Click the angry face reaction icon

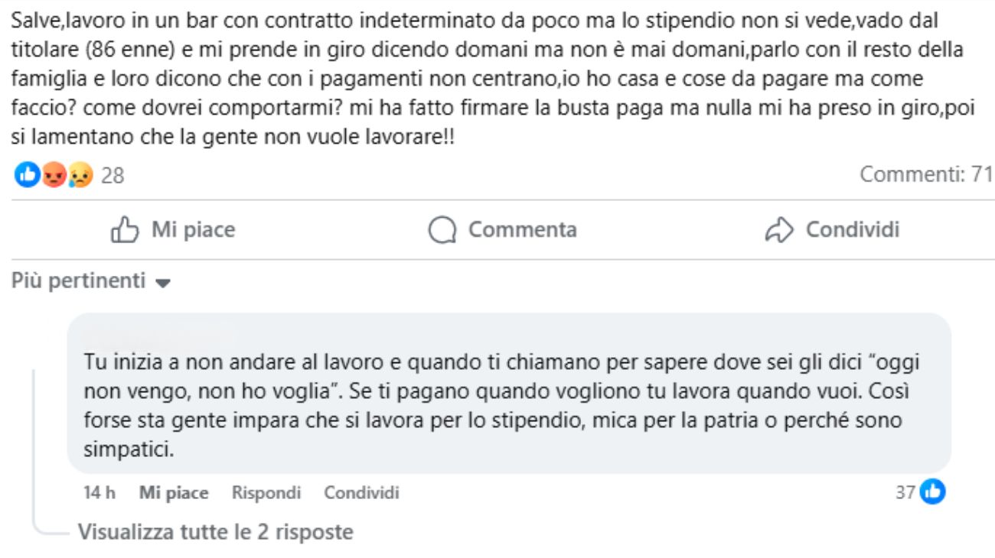(53, 176)
